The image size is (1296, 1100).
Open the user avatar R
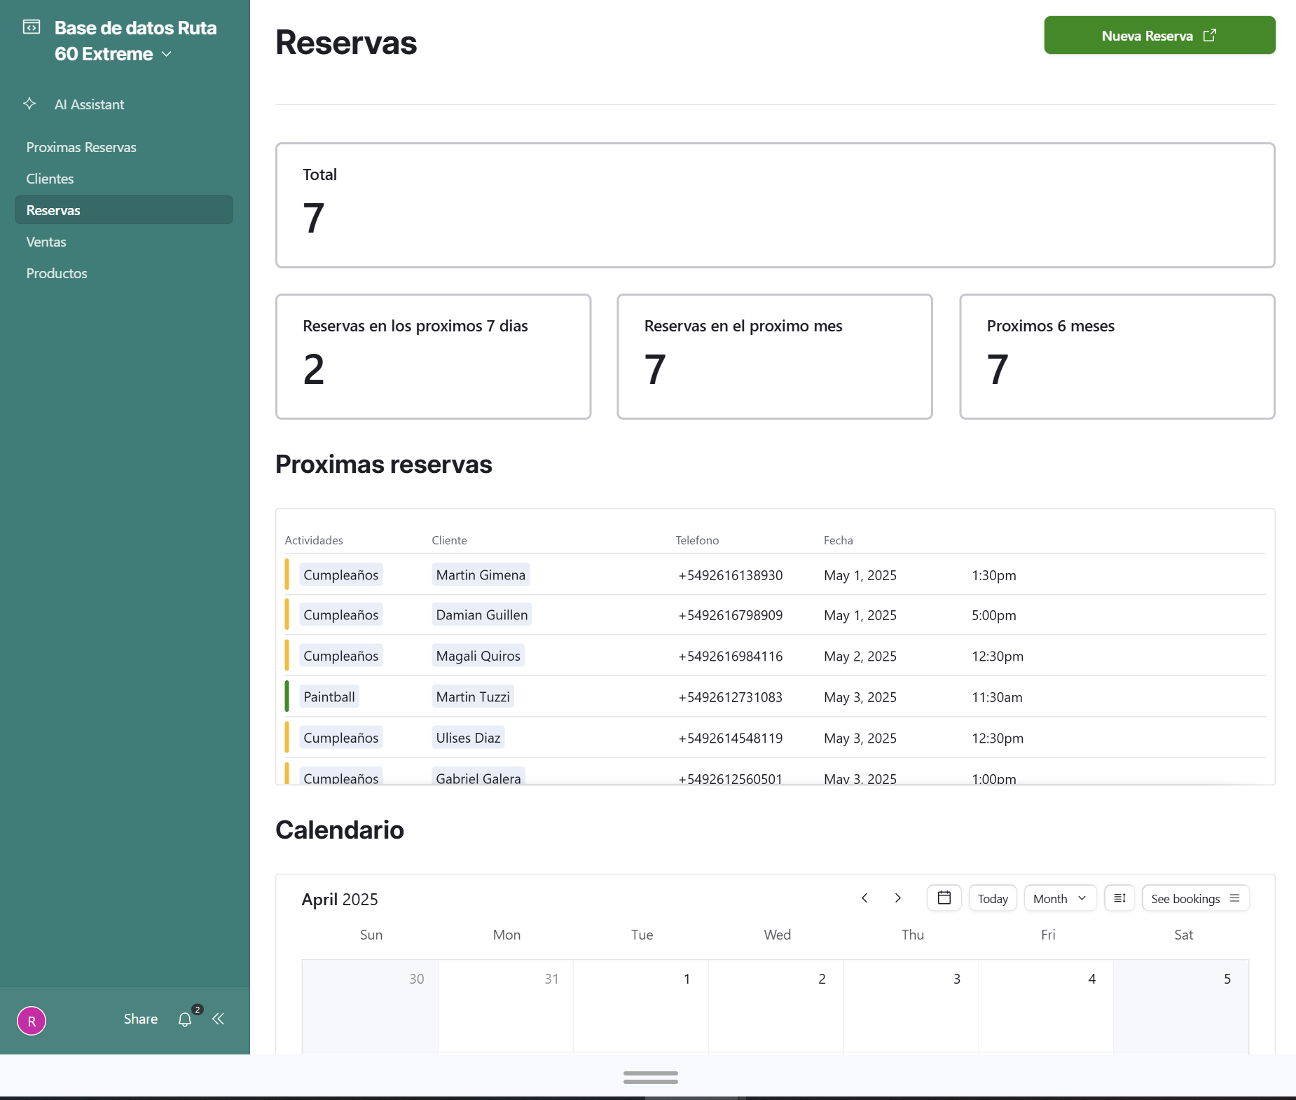coord(32,1021)
